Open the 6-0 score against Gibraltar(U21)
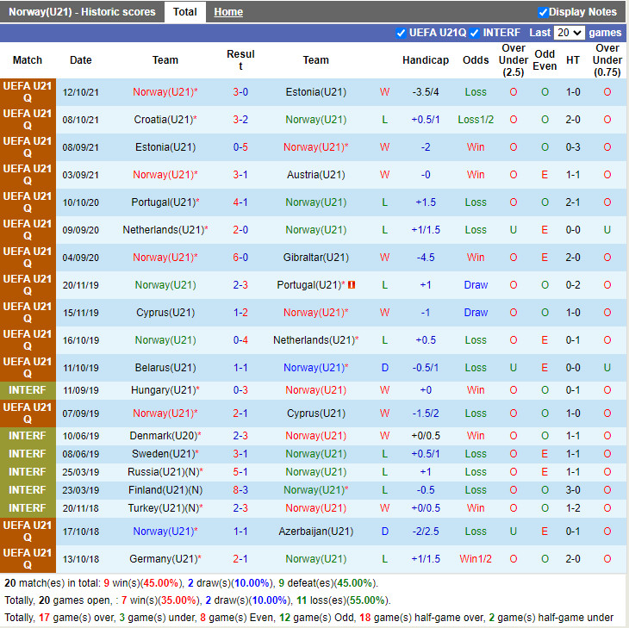629x628 pixels. [240, 258]
